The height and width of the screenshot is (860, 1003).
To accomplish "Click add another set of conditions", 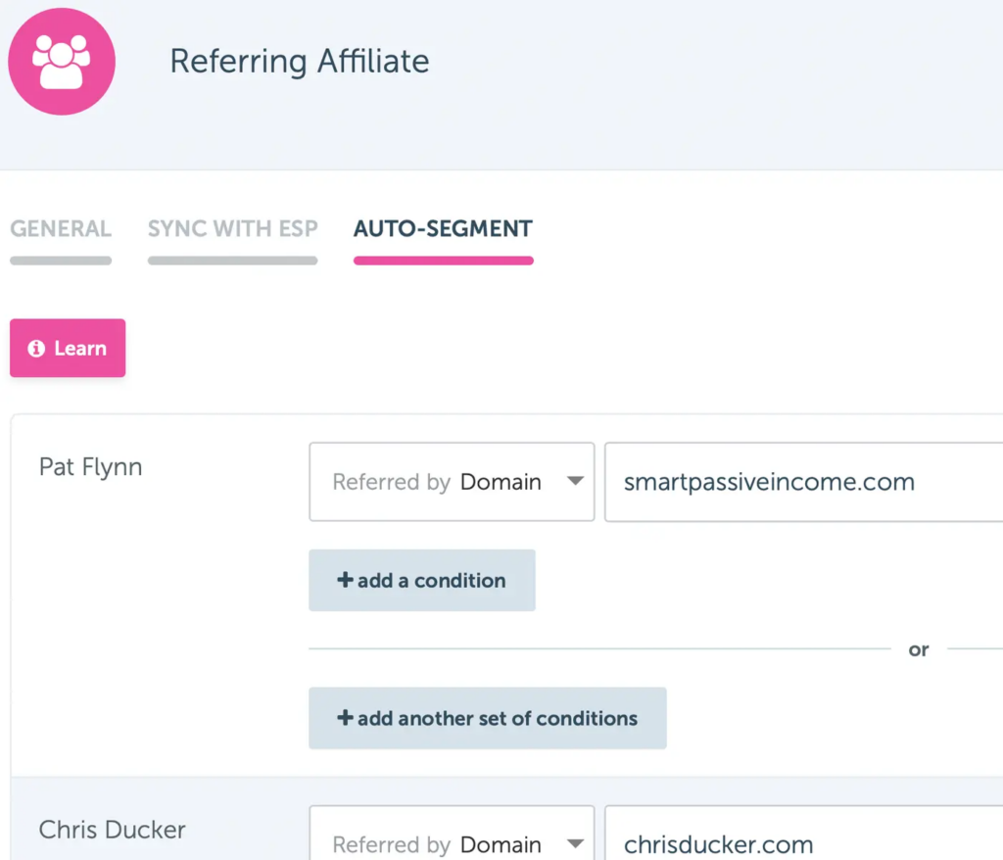I will tap(488, 718).
